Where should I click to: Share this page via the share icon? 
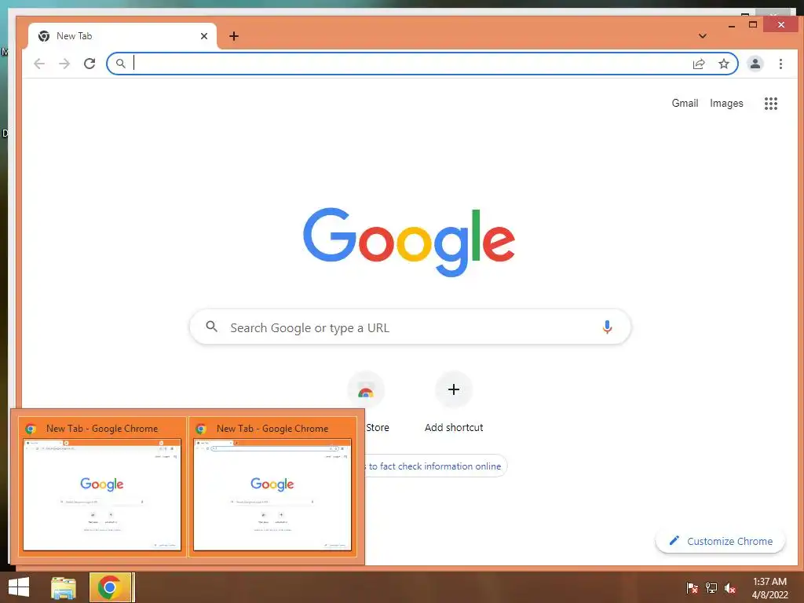coord(698,64)
